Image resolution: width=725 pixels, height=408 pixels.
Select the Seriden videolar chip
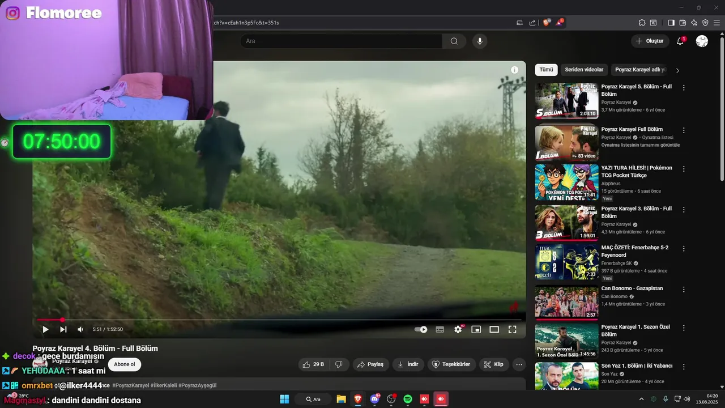584,70
